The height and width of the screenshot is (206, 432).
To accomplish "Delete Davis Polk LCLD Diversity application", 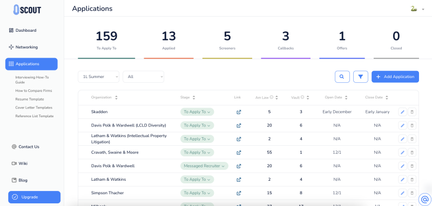I will point(412,125).
